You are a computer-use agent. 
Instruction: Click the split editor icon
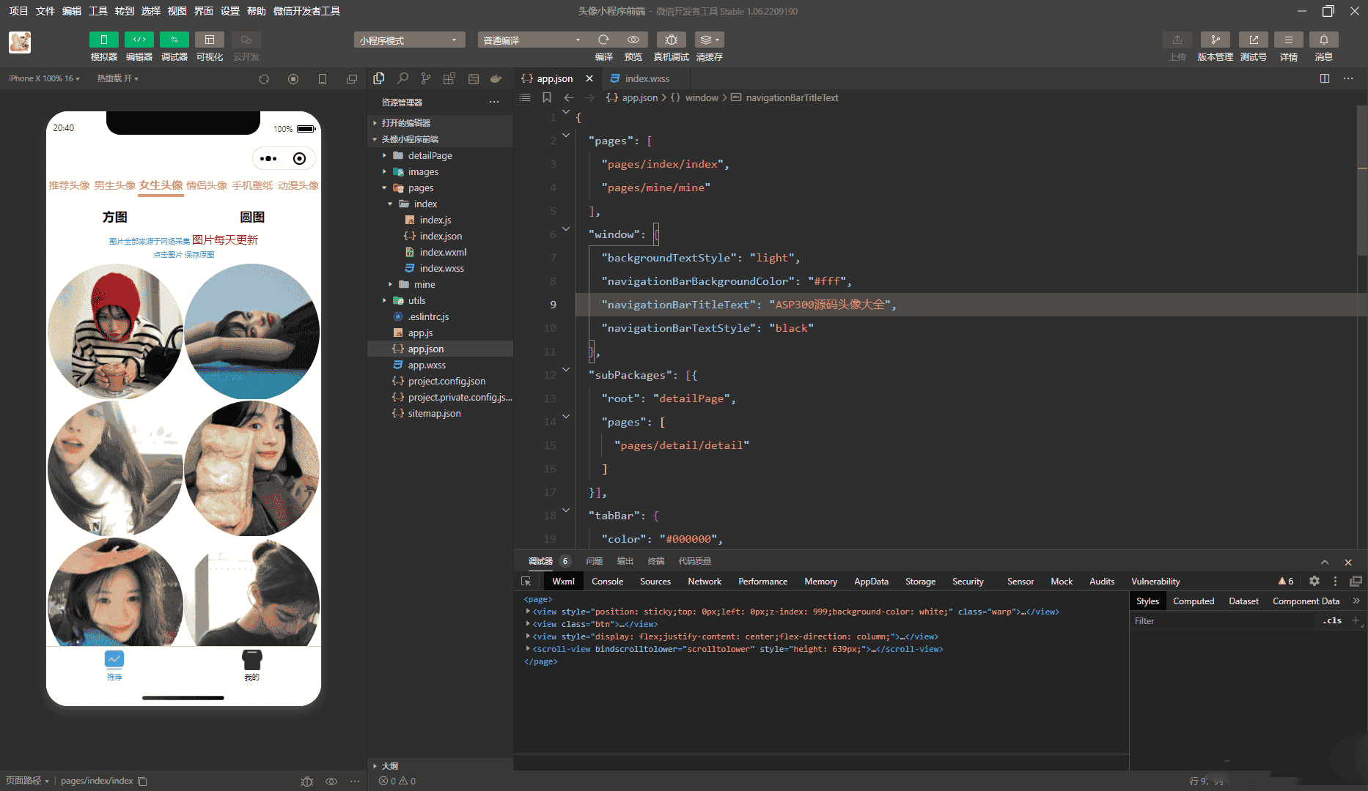(1324, 78)
